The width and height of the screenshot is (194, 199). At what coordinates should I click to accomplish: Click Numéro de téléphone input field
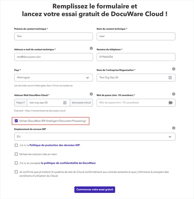136,57
